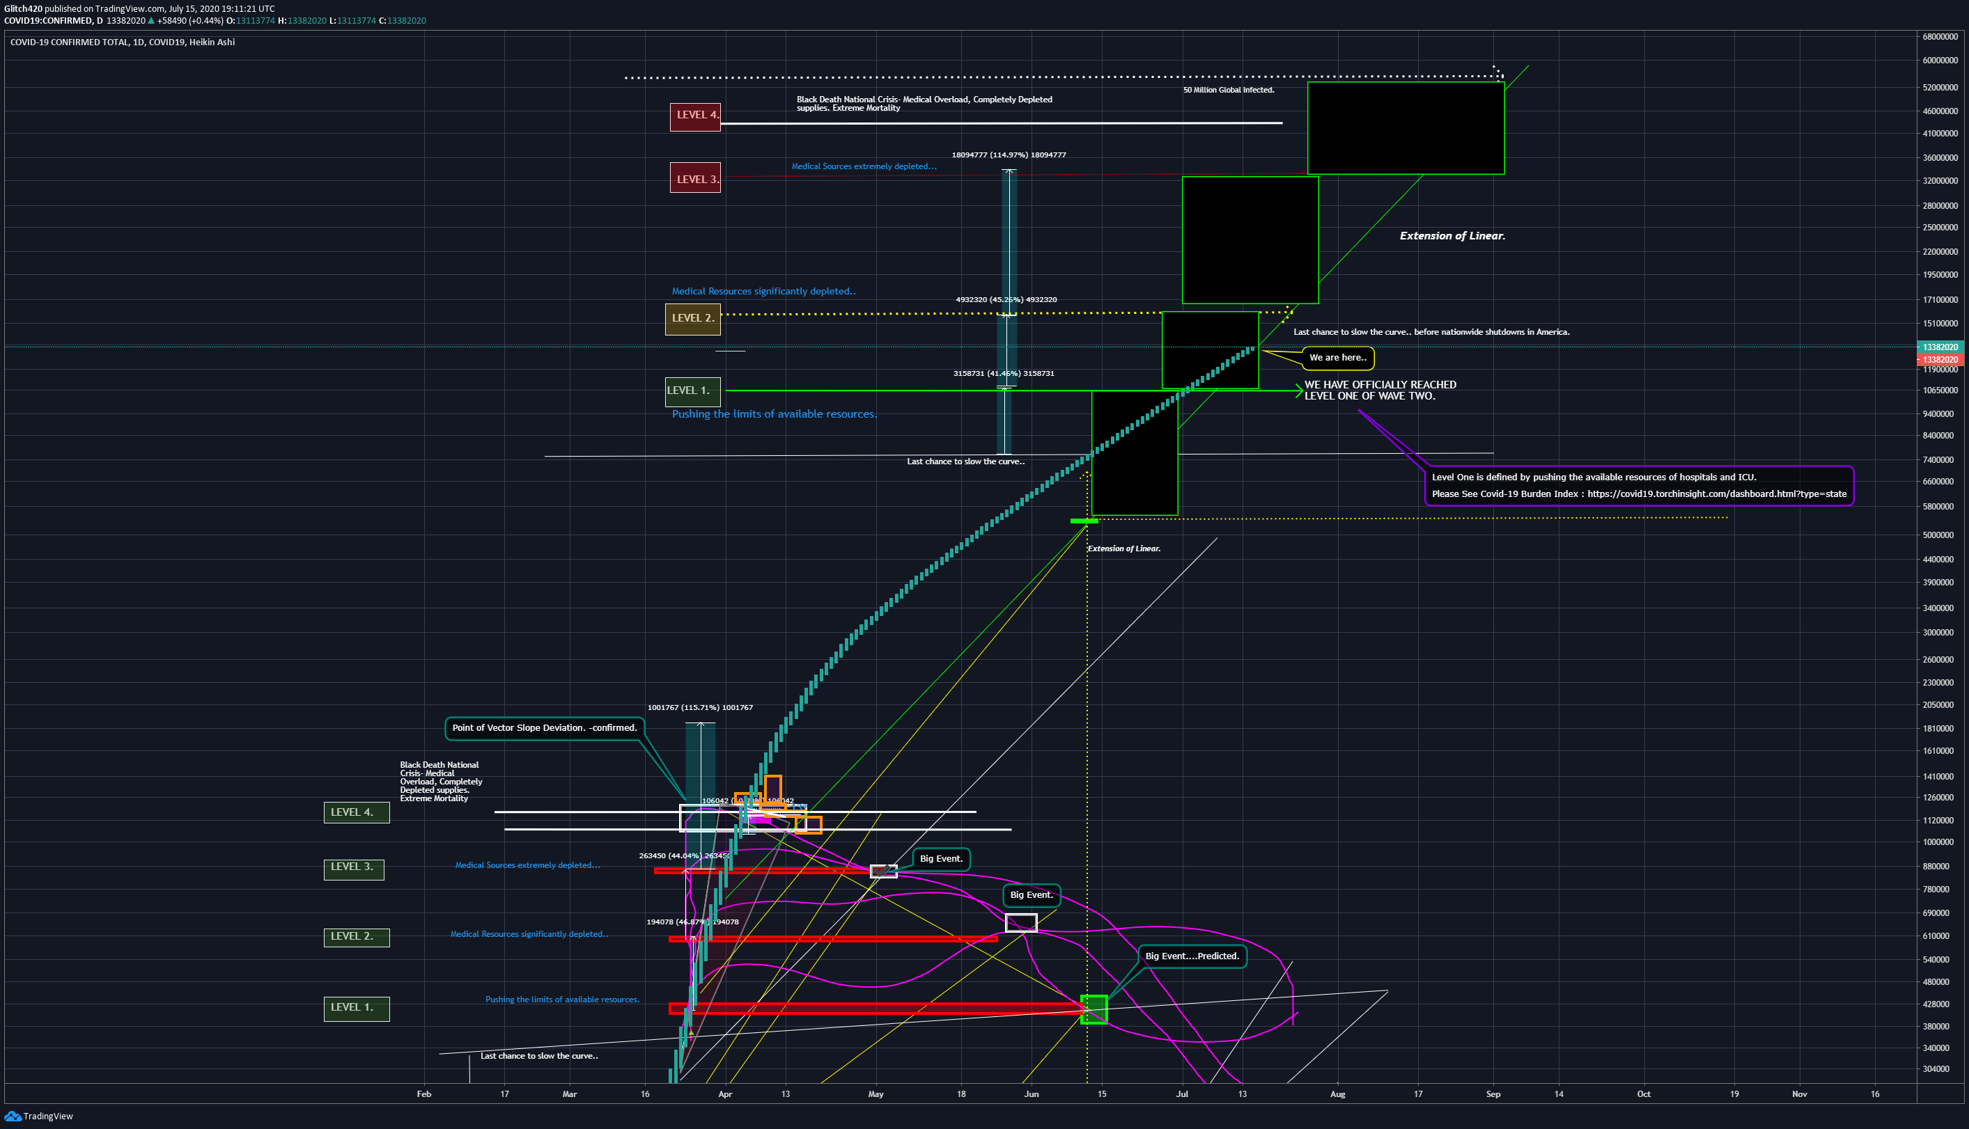
Task: Click the last chance before nationwide shutdowns text
Action: tap(1431, 332)
